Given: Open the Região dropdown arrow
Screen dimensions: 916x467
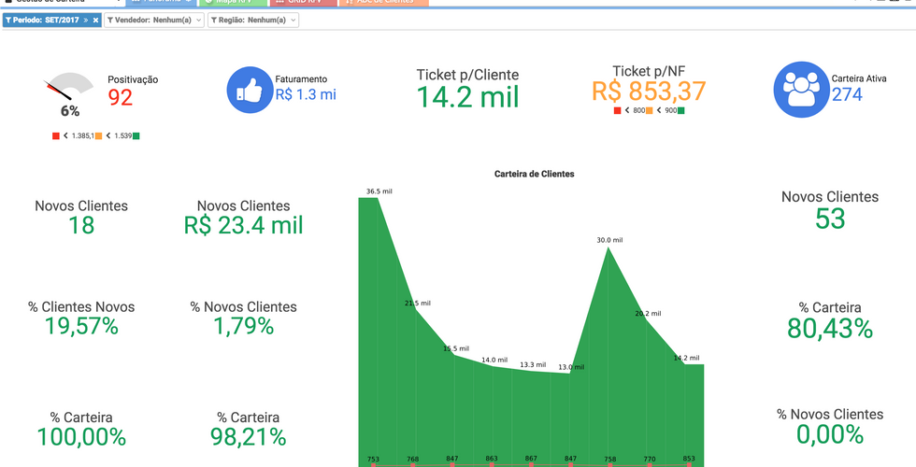Looking at the screenshot, I should (293, 21).
